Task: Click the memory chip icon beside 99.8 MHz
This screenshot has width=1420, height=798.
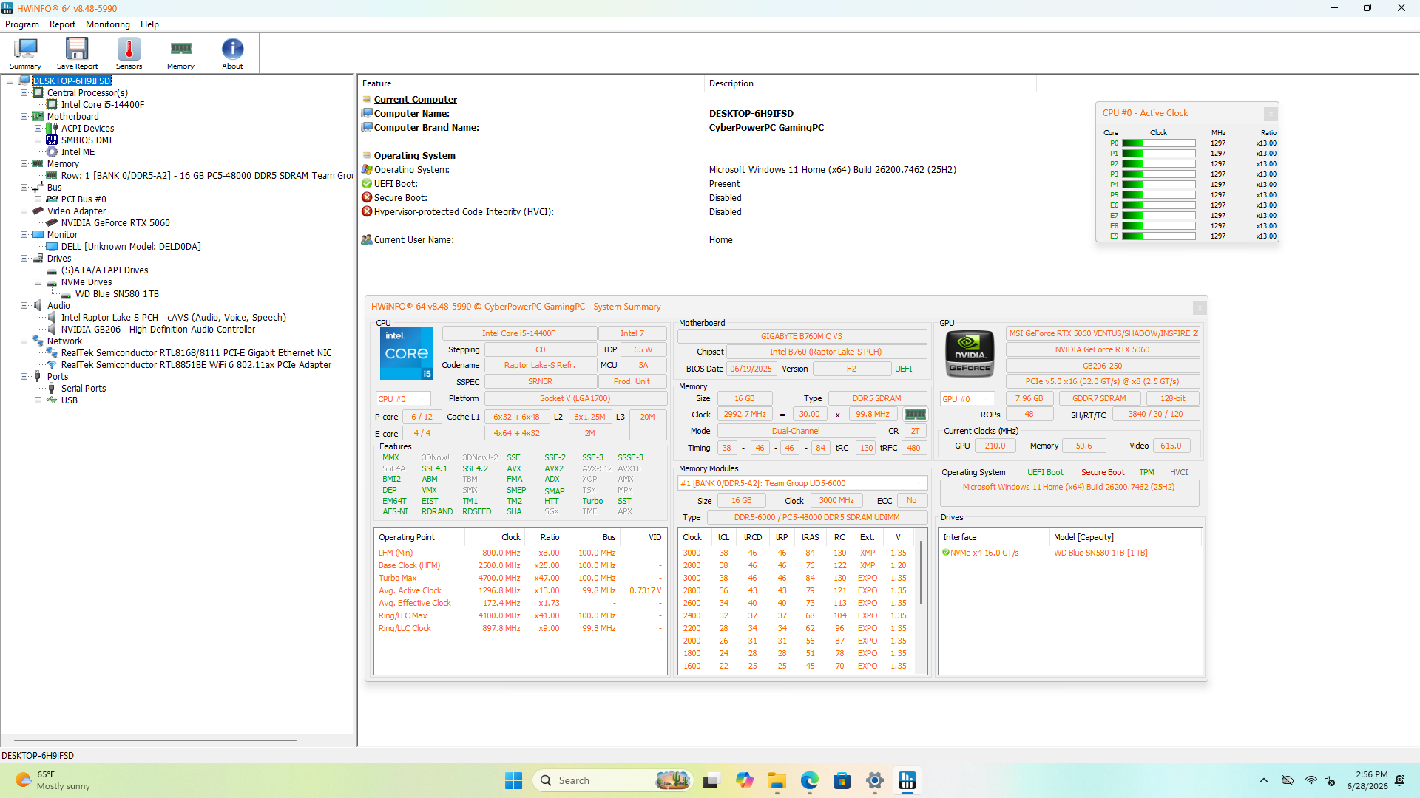Action: pos(915,414)
